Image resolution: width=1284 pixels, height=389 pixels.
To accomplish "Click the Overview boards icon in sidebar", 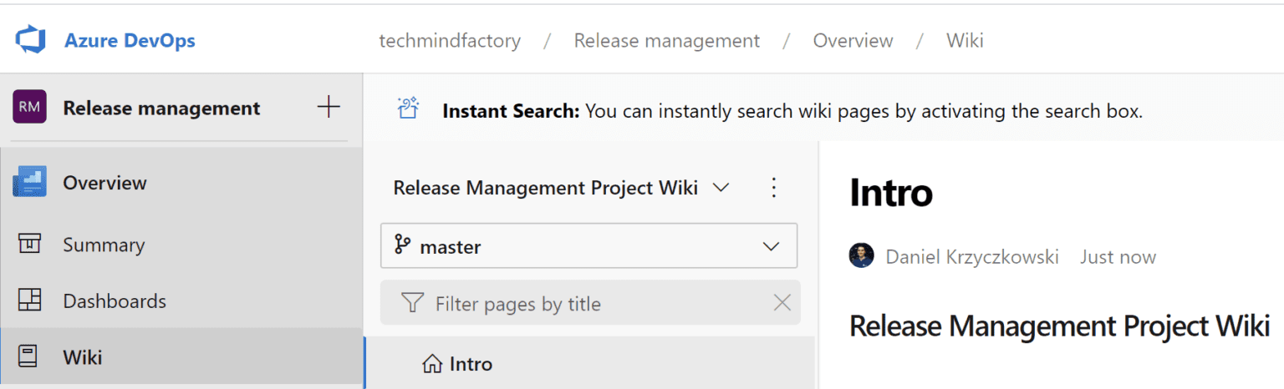I will tap(29, 182).
